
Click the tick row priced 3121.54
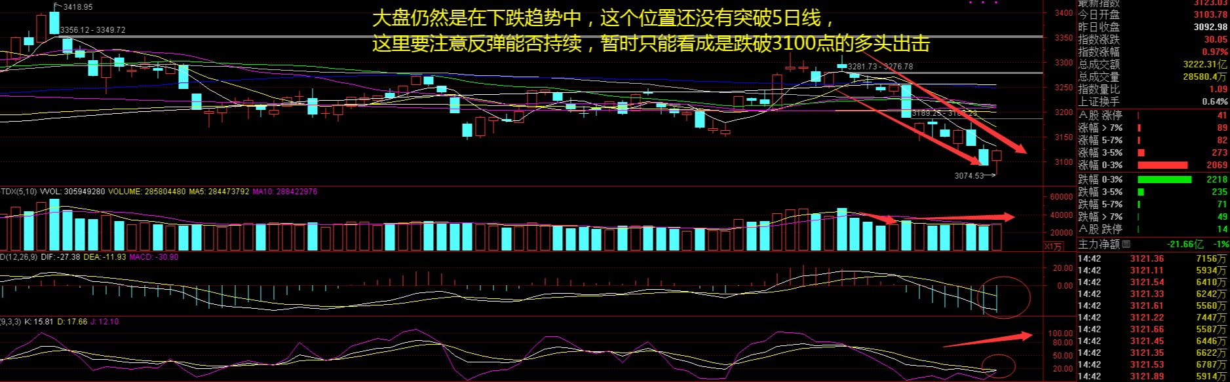pyautogui.click(x=1153, y=283)
